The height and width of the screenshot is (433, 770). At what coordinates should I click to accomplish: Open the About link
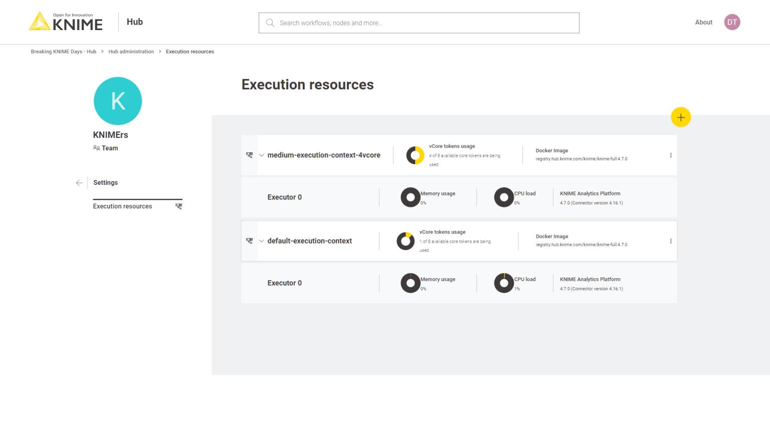pyautogui.click(x=703, y=23)
